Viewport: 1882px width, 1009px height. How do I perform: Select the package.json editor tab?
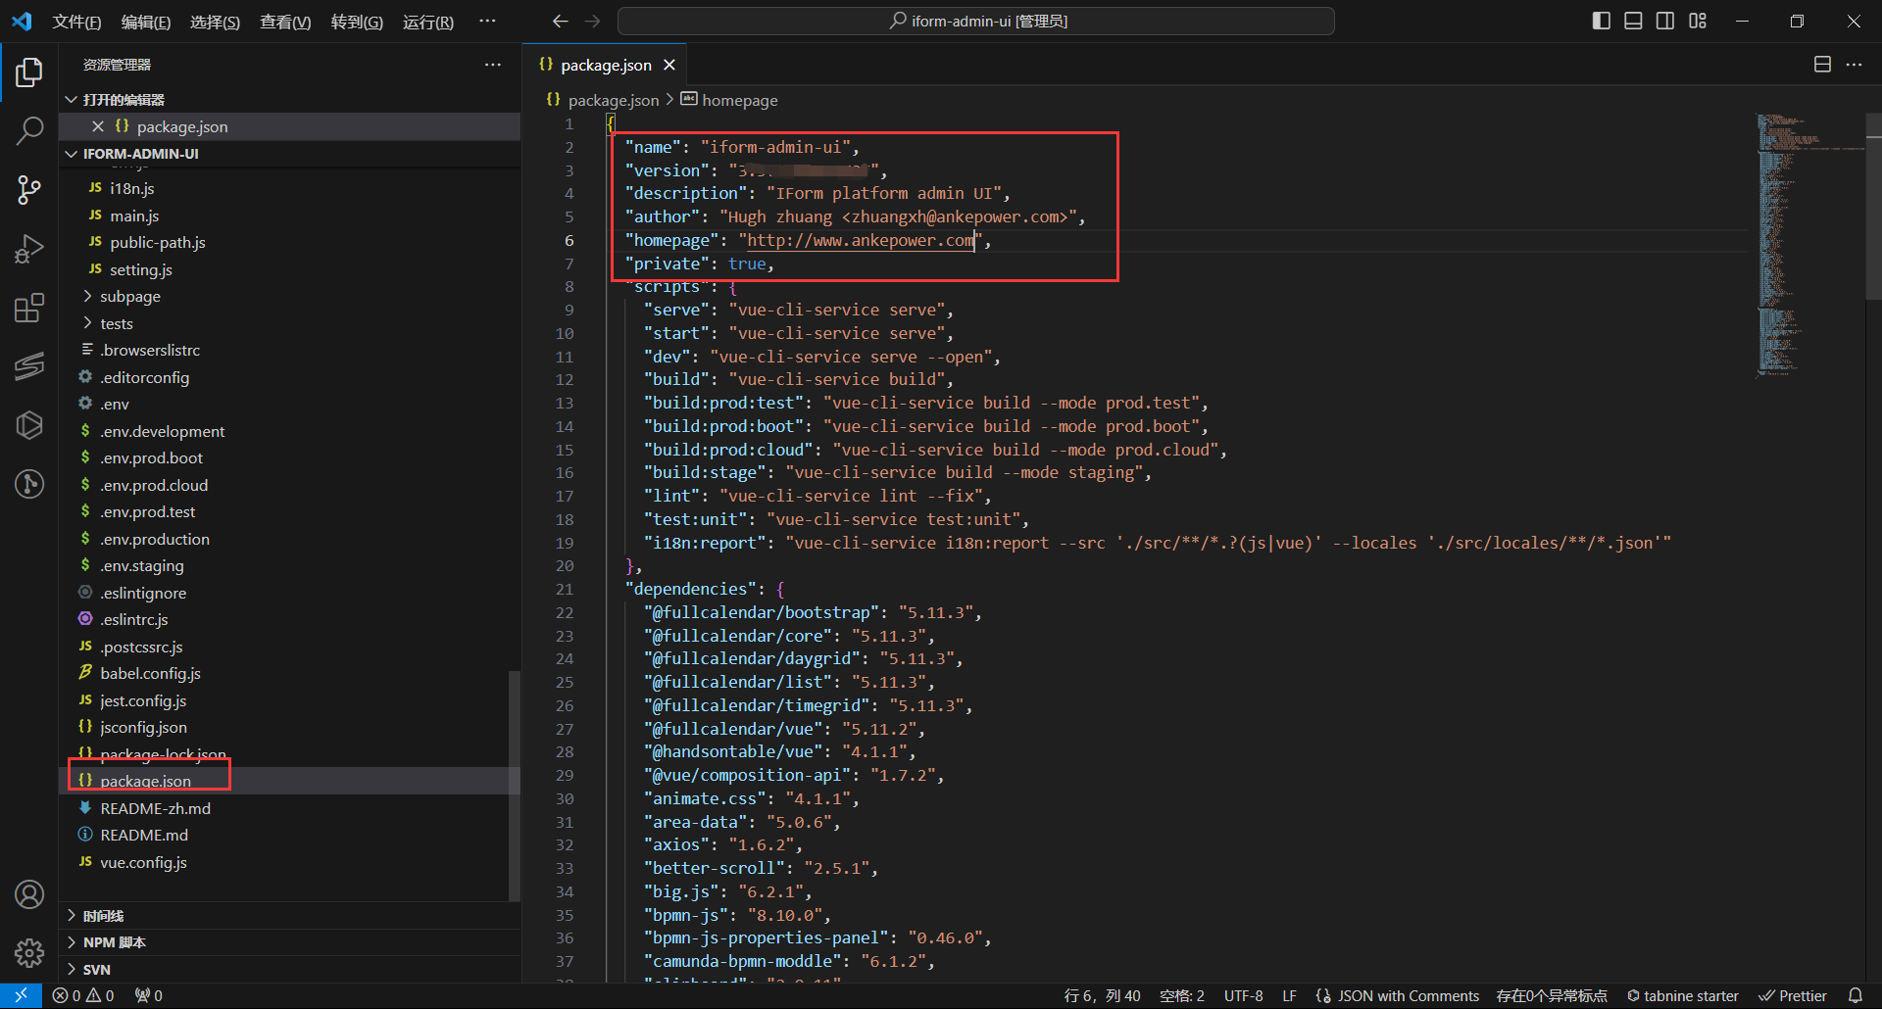tap(605, 65)
